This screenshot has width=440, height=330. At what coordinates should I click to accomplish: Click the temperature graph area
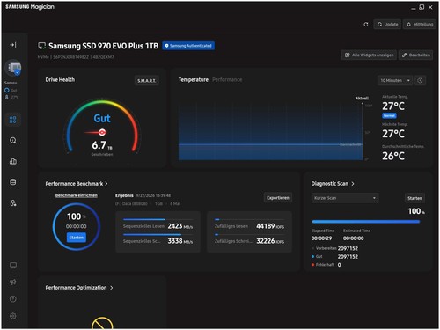270,131
